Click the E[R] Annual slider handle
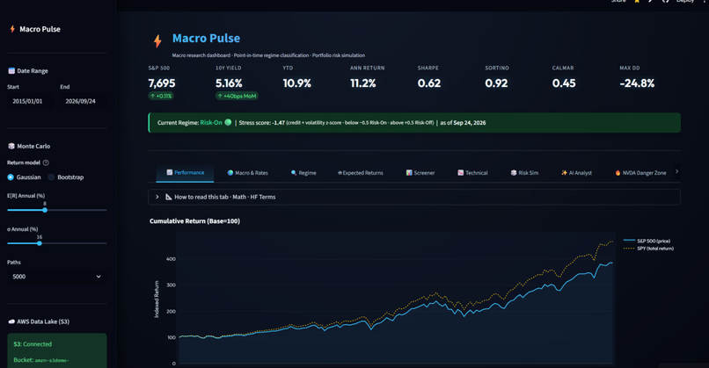709x368 pixels. point(45,210)
